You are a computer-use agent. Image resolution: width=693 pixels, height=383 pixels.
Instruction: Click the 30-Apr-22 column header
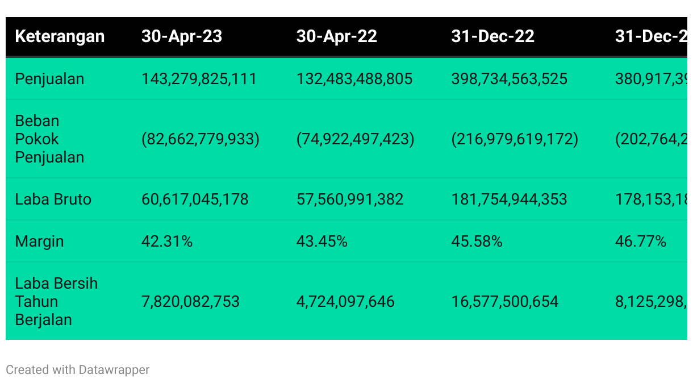[337, 36]
